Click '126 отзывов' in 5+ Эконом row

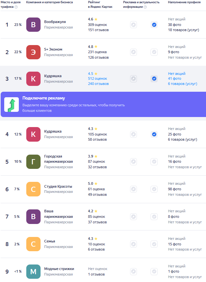pos(98,58)
